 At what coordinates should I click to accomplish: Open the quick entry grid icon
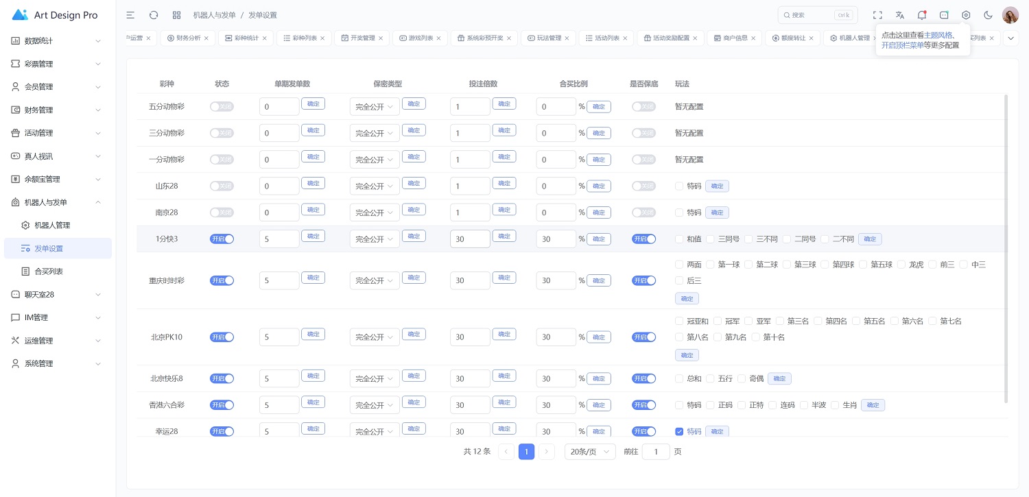(x=176, y=15)
